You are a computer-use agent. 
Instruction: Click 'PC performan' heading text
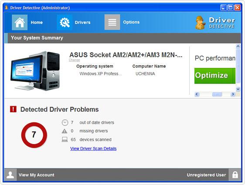pos(215,58)
